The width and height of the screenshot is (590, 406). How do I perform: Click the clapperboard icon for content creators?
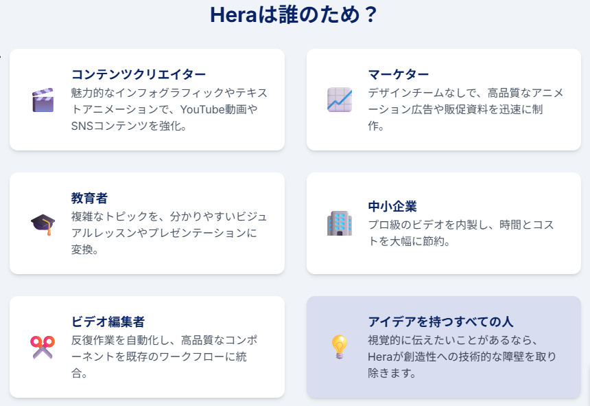click(43, 100)
